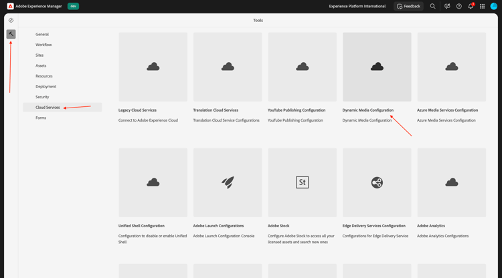Viewport: 502px width, 278px height.
Task: Open the Adobe Analytics cloud tile
Action: pyautogui.click(x=451, y=182)
